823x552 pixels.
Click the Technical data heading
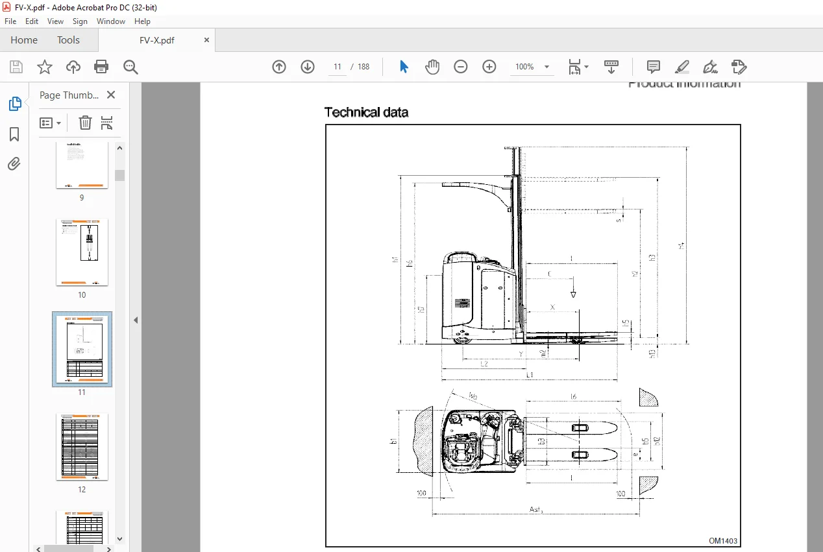click(366, 112)
